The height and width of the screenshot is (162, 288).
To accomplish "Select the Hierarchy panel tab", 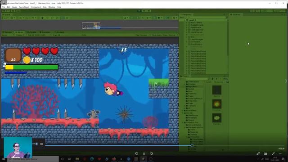I will 186,14.
